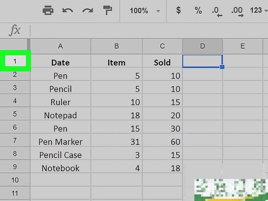Select the Paint format tool

tap(107, 10)
